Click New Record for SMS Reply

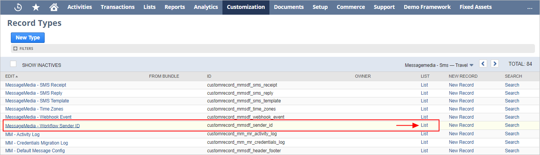pos(461,93)
